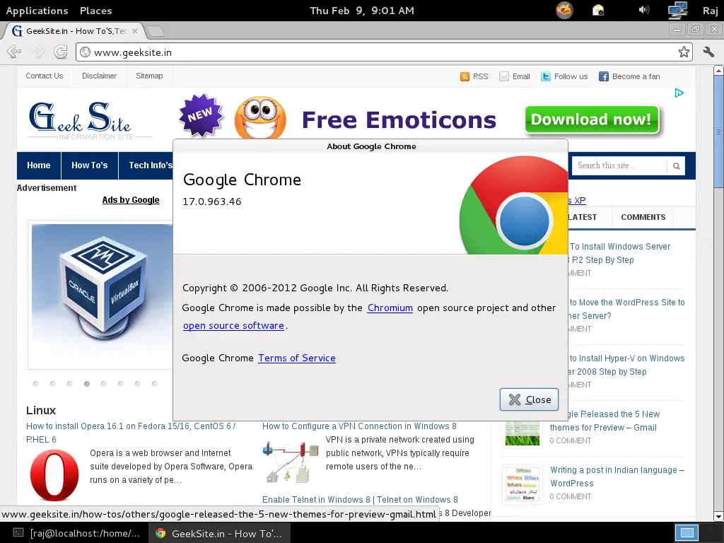724x543 pixels.
Task: Select the fourth slideshow dot indicator
Action: tap(87, 384)
